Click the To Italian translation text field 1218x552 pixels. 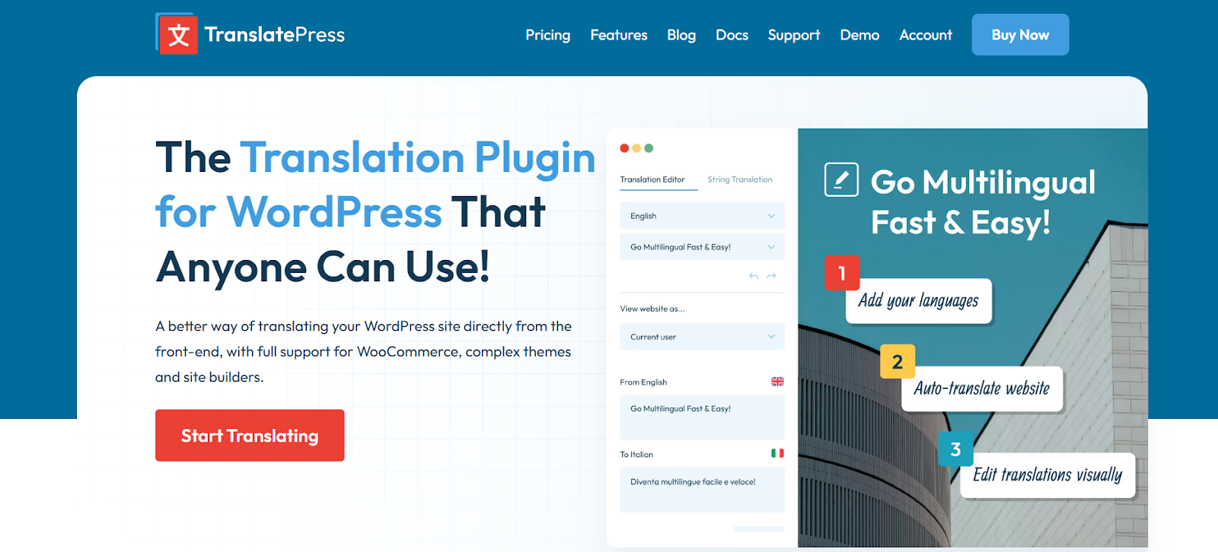click(x=702, y=490)
